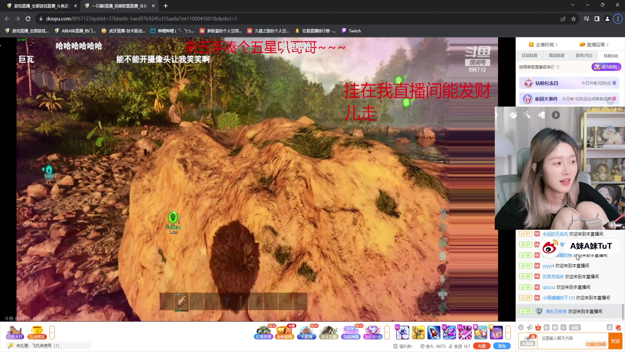Expand the task hall panel arrow
The image size is (625, 352).
[x=52, y=332]
